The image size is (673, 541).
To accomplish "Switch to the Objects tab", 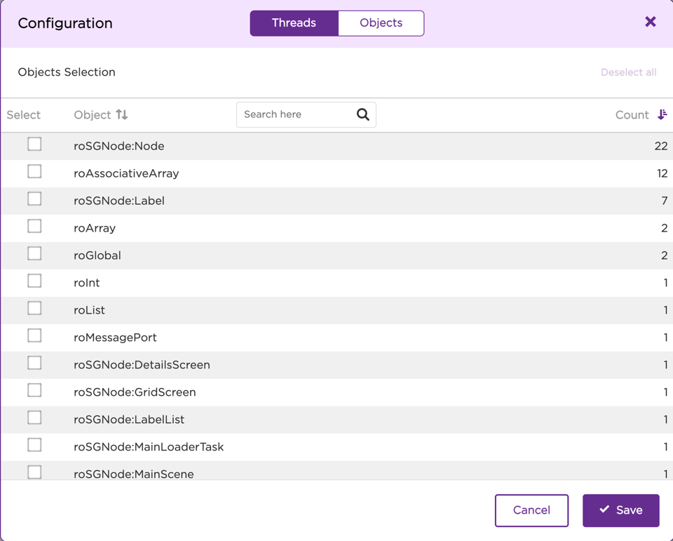I will pos(381,22).
